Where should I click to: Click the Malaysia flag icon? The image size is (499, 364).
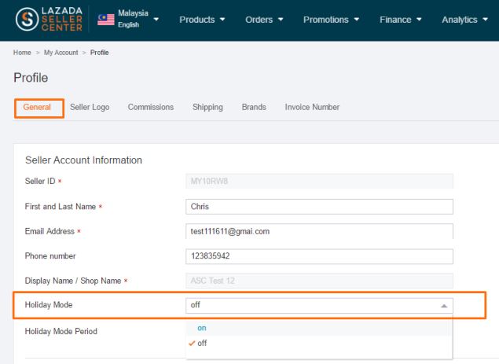click(106, 20)
